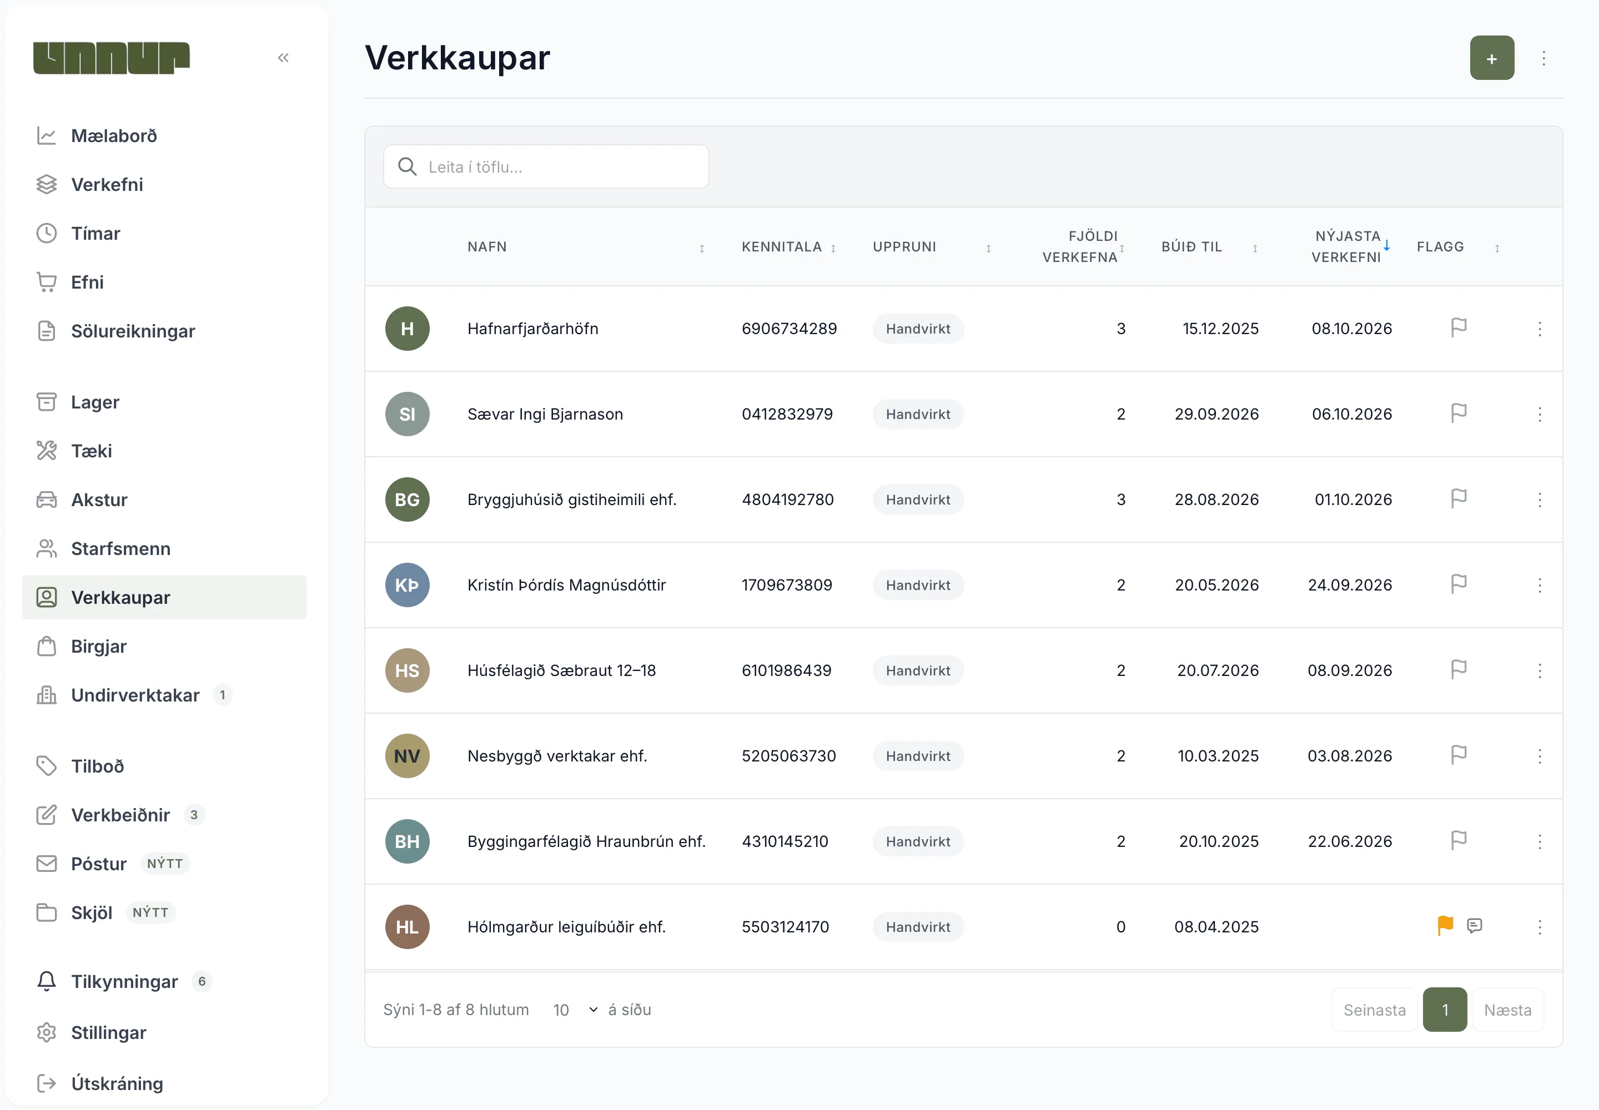1599x1110 pixels.
Task: Click the Akstur car icon
Action: pyautogui.click(x=47, y=500)
